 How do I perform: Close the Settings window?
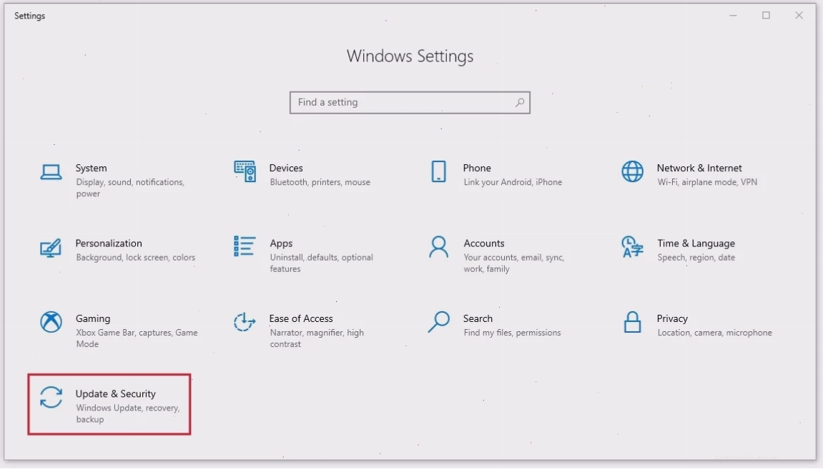point(799,15)
